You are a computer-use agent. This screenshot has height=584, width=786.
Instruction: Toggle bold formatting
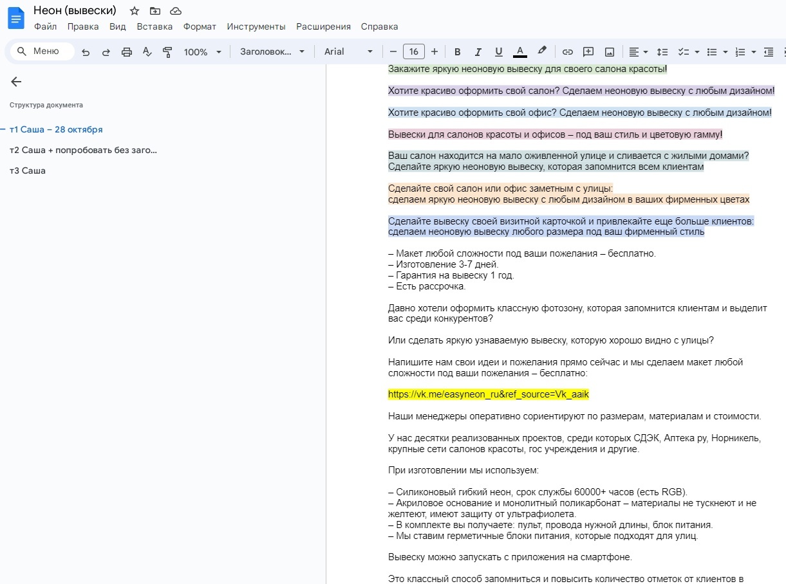coord(458,52)
